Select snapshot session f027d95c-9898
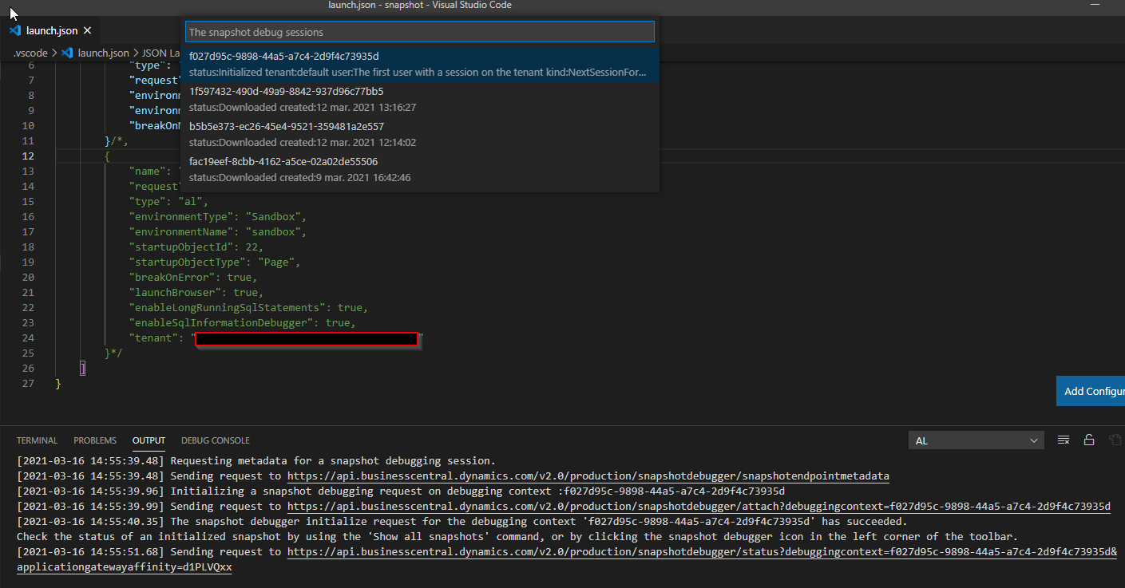Image resolution: width=1125 pixels, height=588 pixels. pyautogui.click(x=419, y=64)
